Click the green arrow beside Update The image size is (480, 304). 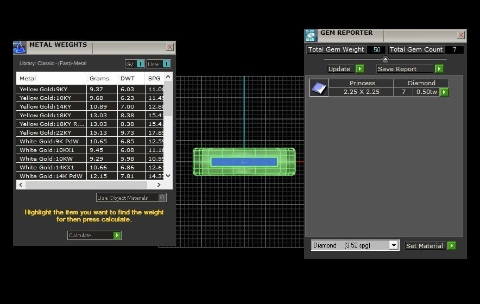(x=359, y=68)
